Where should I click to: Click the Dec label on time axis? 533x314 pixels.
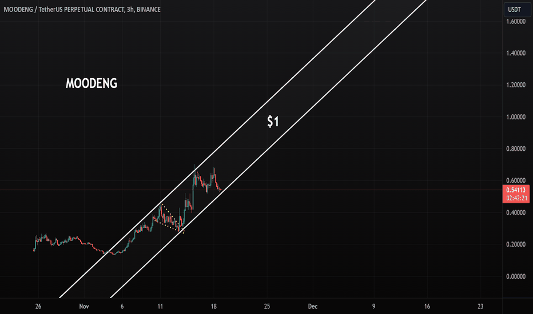pyautogui.click(x=313, y=306)
